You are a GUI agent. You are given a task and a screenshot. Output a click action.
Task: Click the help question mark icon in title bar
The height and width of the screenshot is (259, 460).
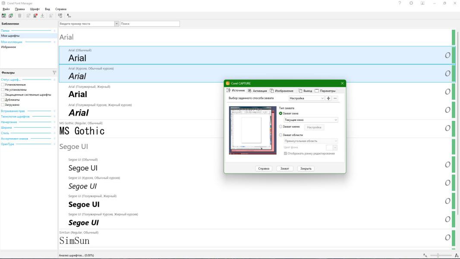coord(400,3)
